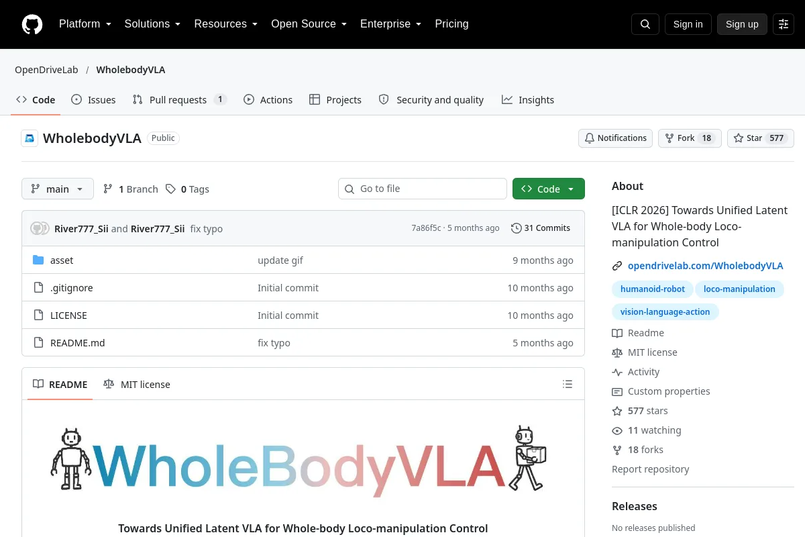Open opendrivelab.com/WholebodyVLA website link
The width and height of the screenshot is (805, 537).
pos(705,266)
